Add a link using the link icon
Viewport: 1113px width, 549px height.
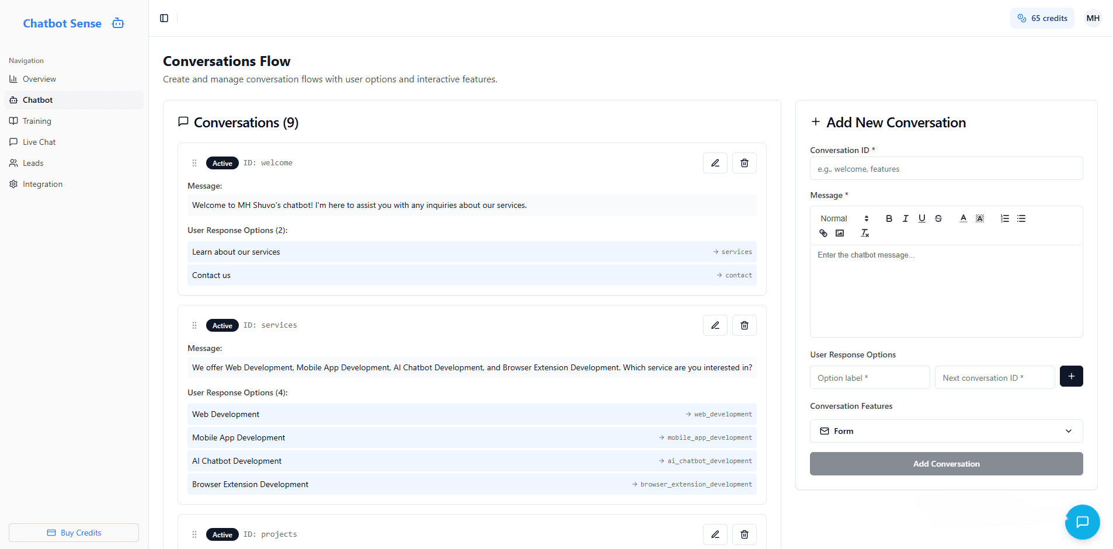(x=823, y=233)
